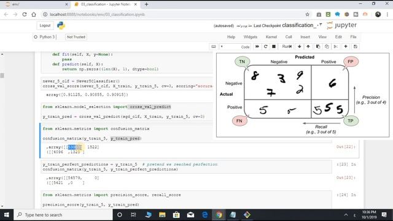Select the confusion_matrix import cell
The height and width of the screenshot is (221, 393).
[x=187, y=134]
